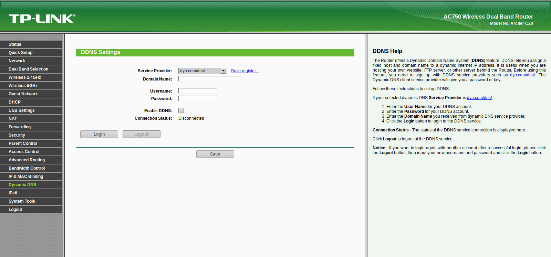Select Parent Control menu item
This screenshot has width=551, height=257.
pos(31,143)
